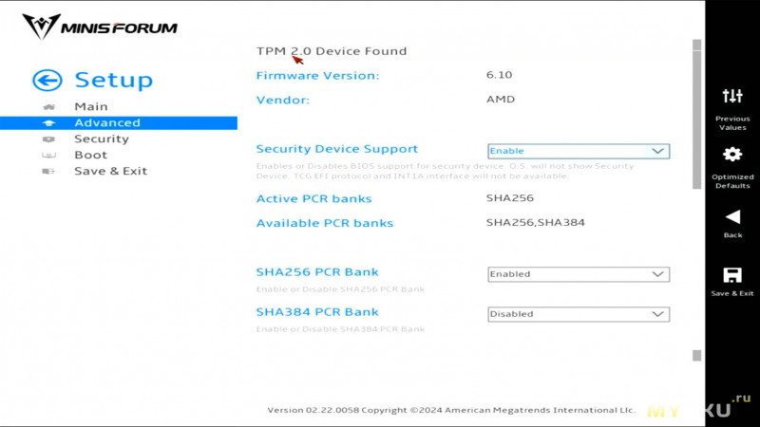Click the Optimized Defaults gear icon
This screenshot has height=427, width=760.
click(731, 155)
